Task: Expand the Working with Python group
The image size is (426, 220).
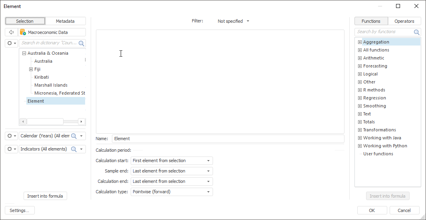Action: point(360,146)
